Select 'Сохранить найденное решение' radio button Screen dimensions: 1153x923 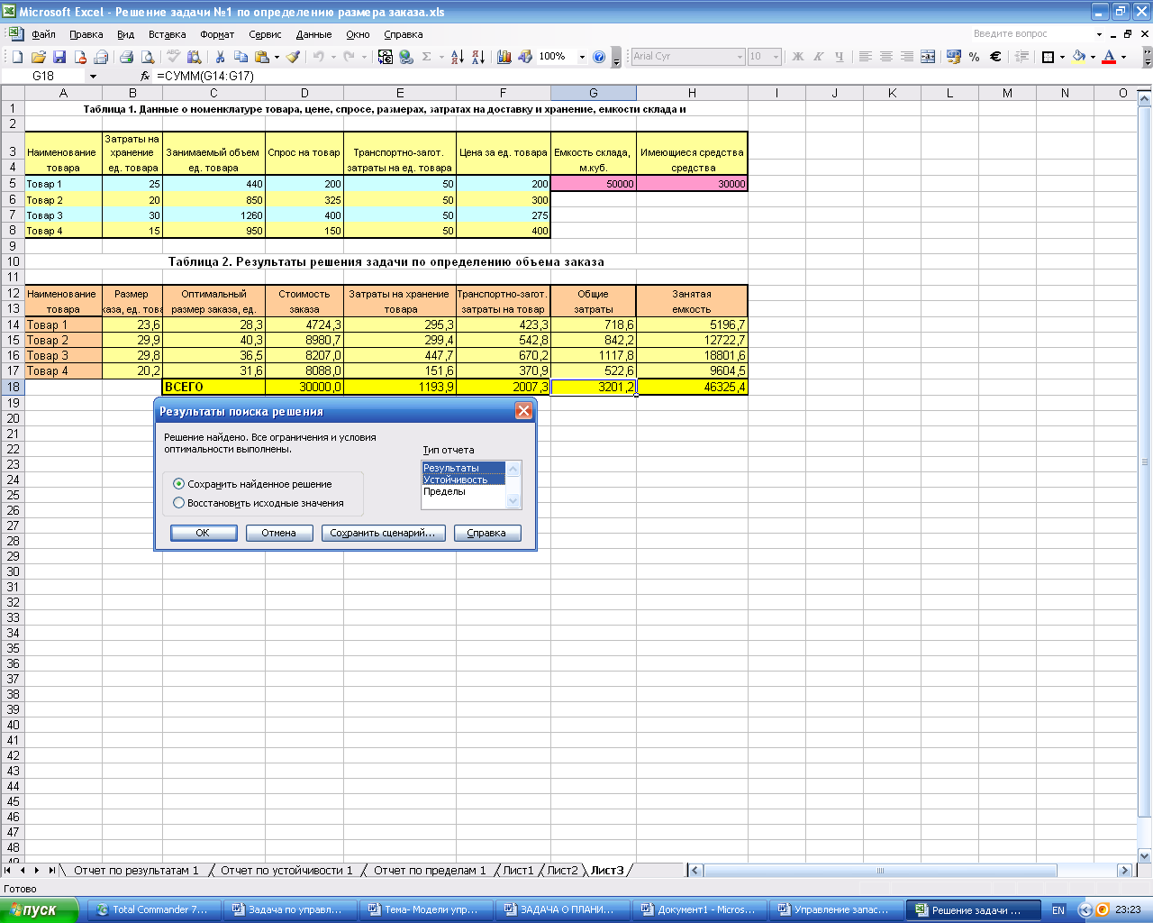tap(178, 484)
